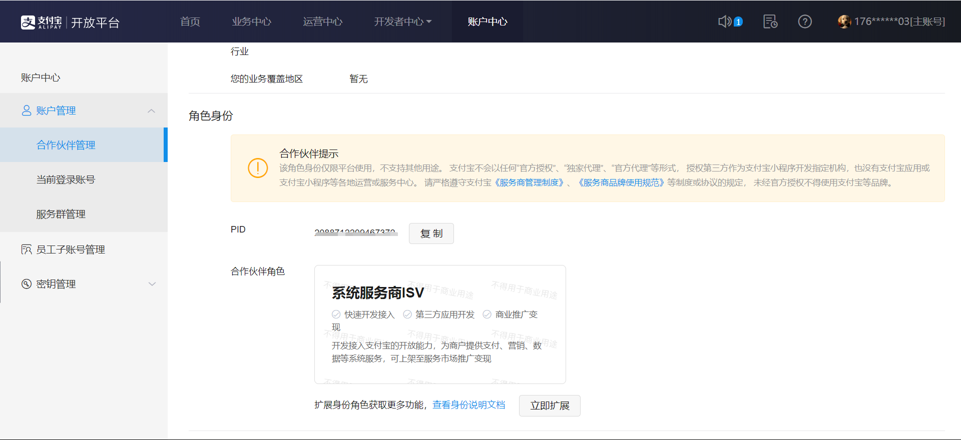Go to 首页 tab

[190, 21]
